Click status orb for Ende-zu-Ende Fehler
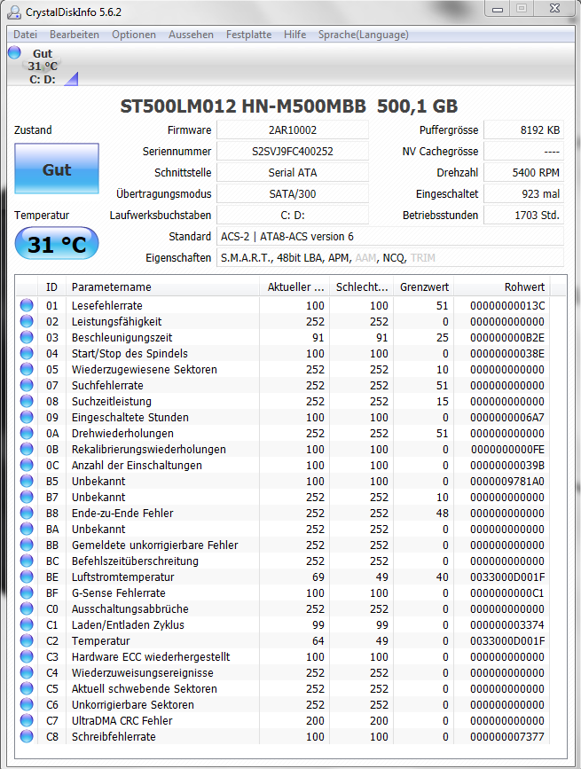The image size is (581, 769). [x=27, y=513]
